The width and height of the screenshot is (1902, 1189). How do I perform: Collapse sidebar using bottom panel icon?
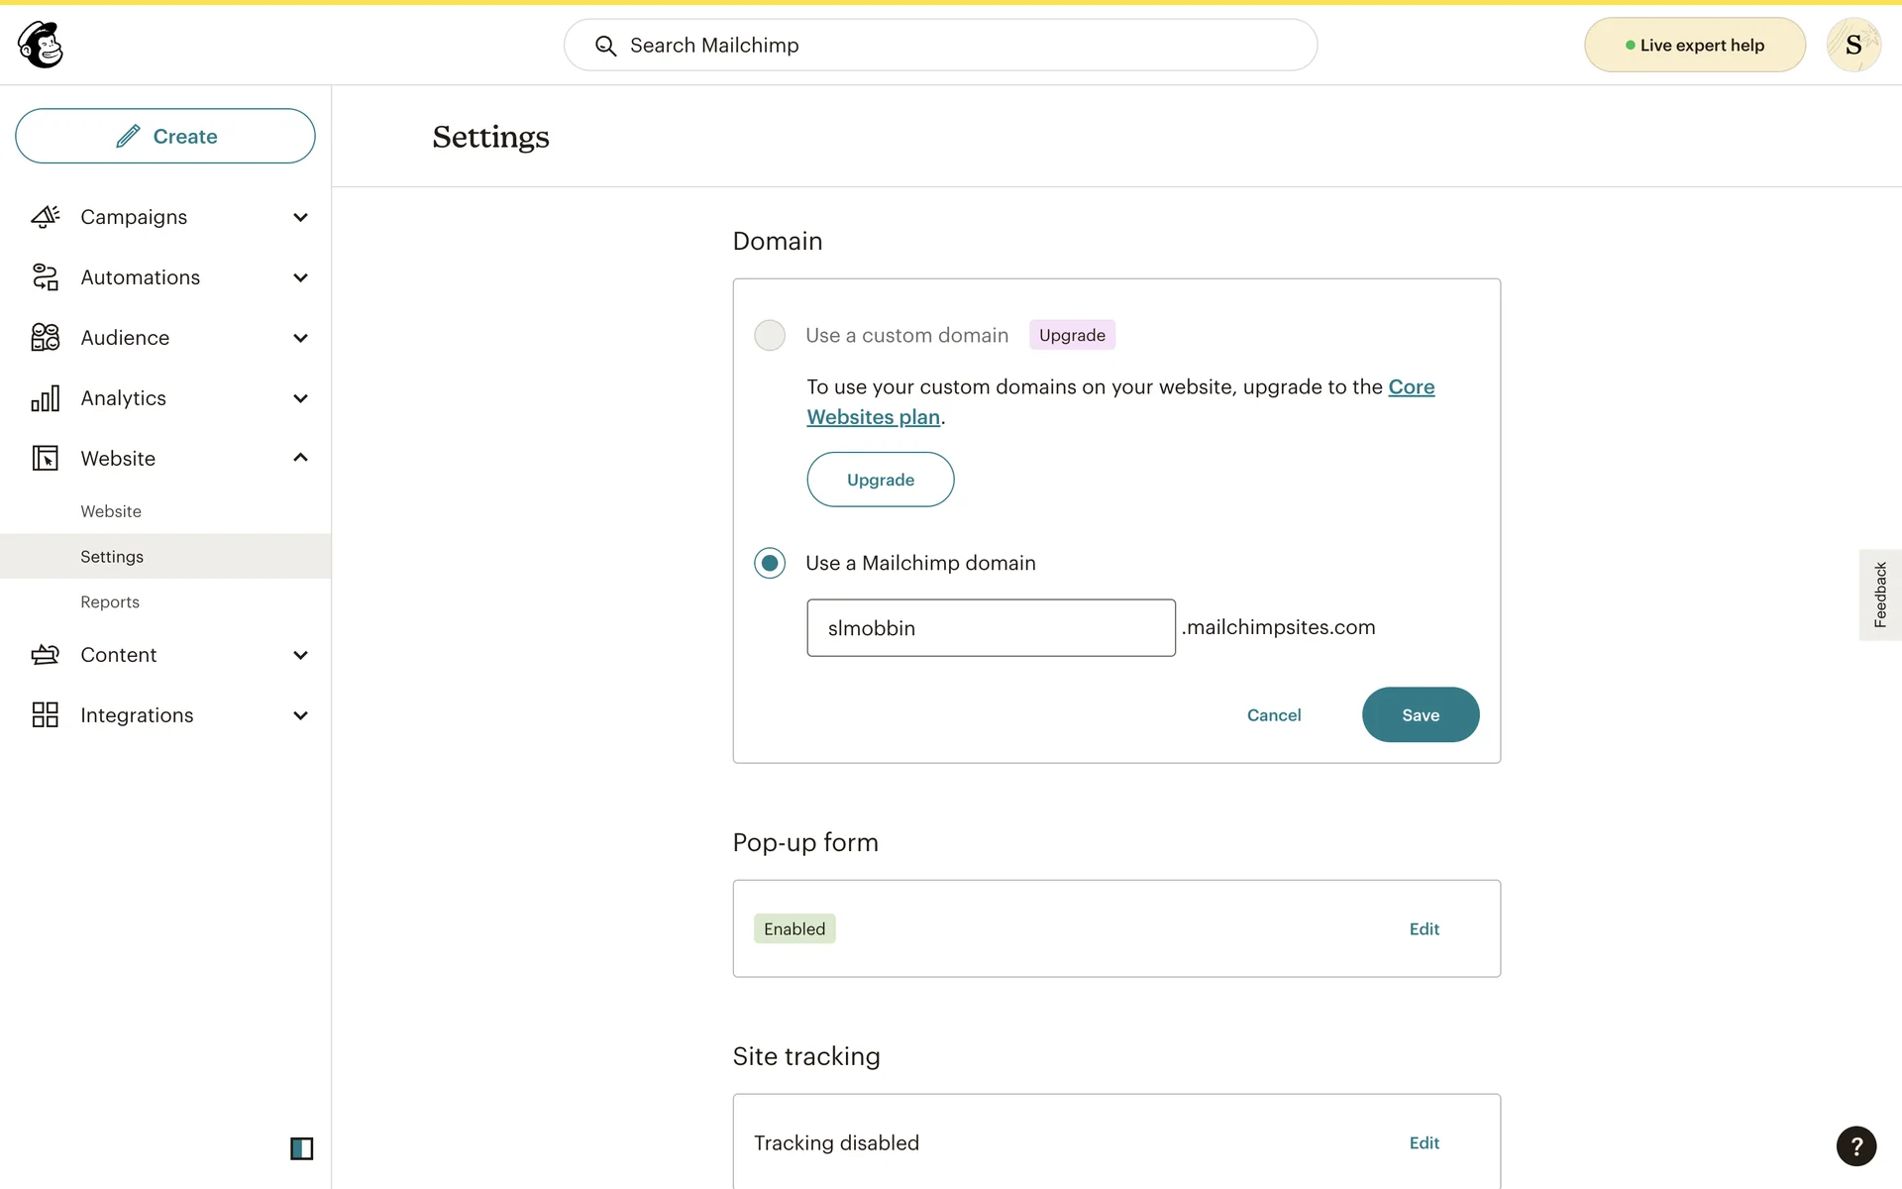pyautogui.click(x=301, y=1148)
